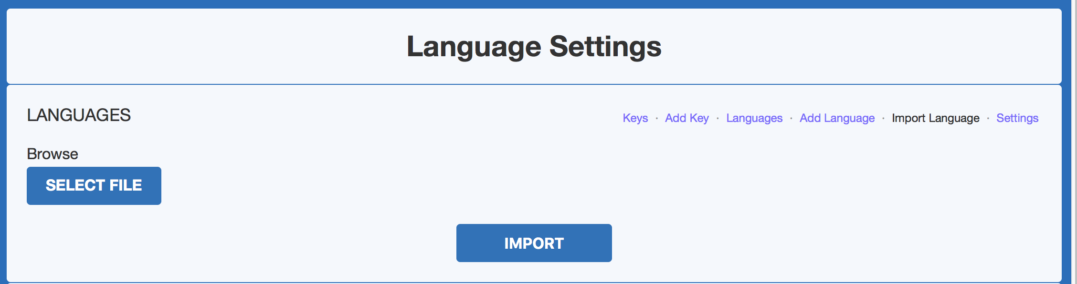Switch to the Add Key section
This screenshot has width=1077, height=284.
pos(686,118)
